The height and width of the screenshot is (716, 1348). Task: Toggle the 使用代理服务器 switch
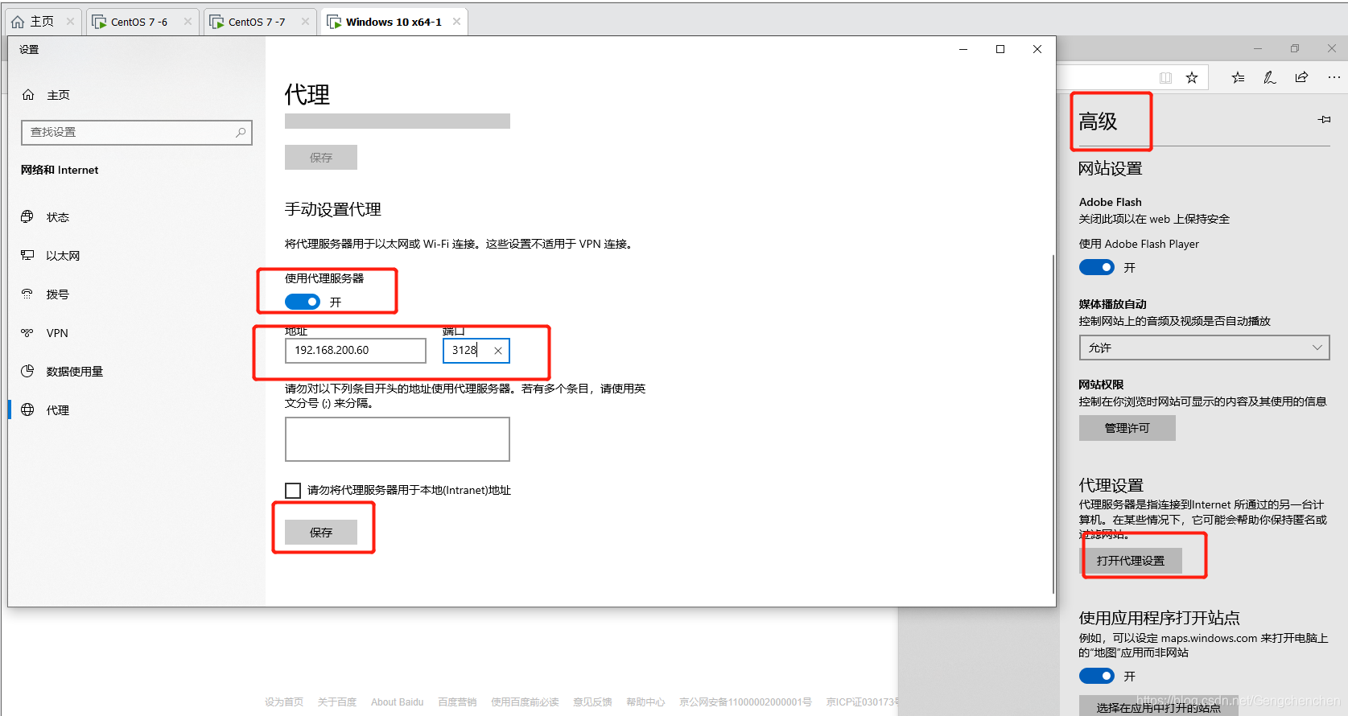303,302
